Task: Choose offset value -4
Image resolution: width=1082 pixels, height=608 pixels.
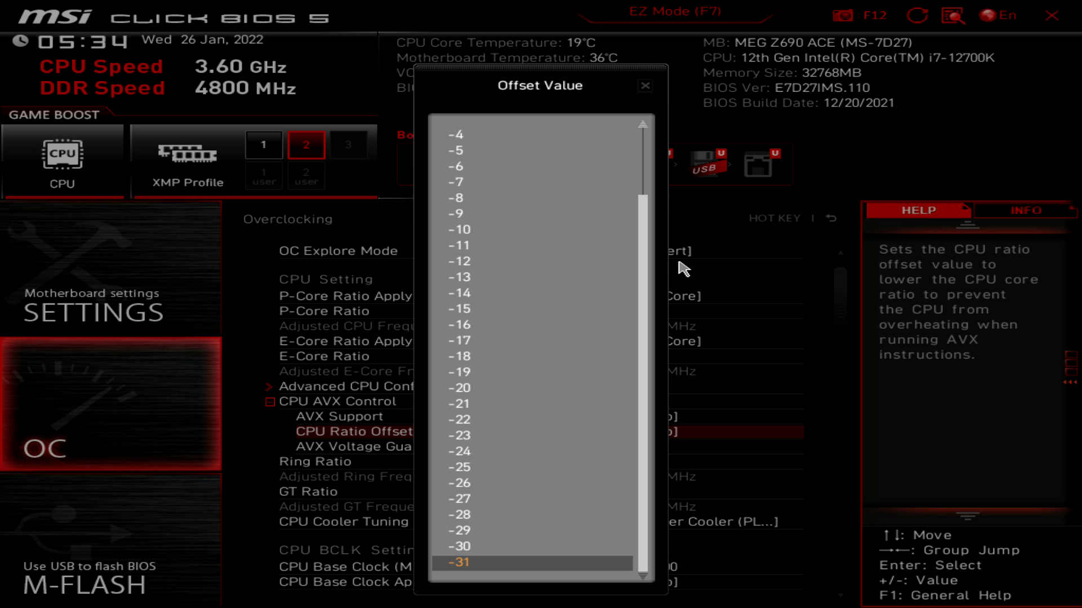Action: click(532, 135)
